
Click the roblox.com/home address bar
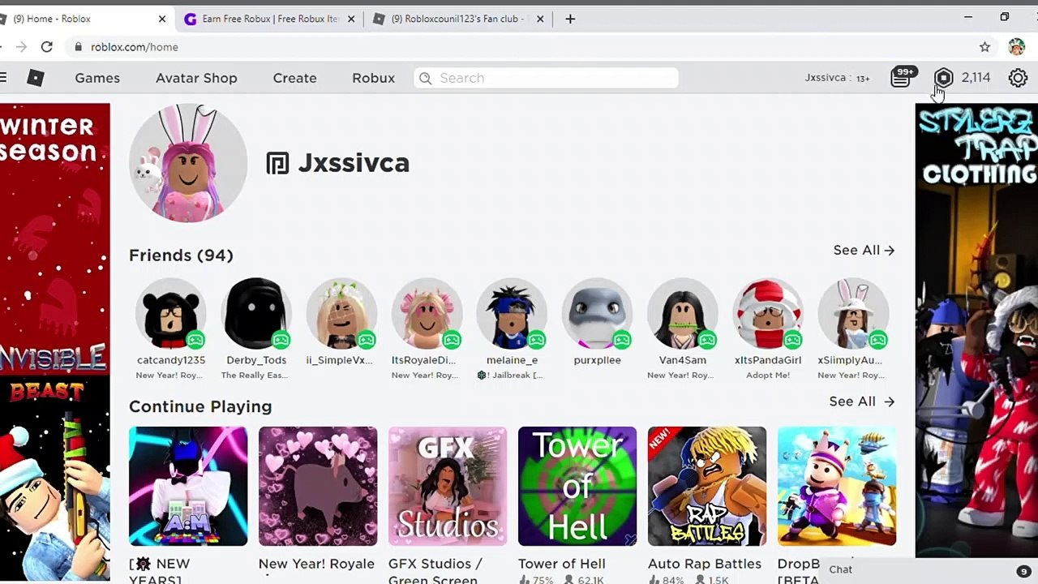click(x=135, y=47)
